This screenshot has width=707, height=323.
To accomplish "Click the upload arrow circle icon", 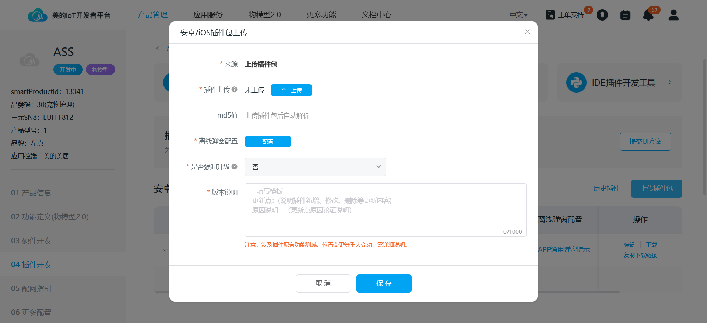I will [x=602, y=15].
